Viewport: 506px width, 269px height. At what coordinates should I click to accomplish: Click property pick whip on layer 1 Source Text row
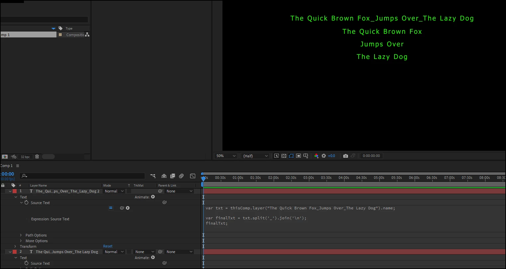pyautogui.click(x=164, y=202)
